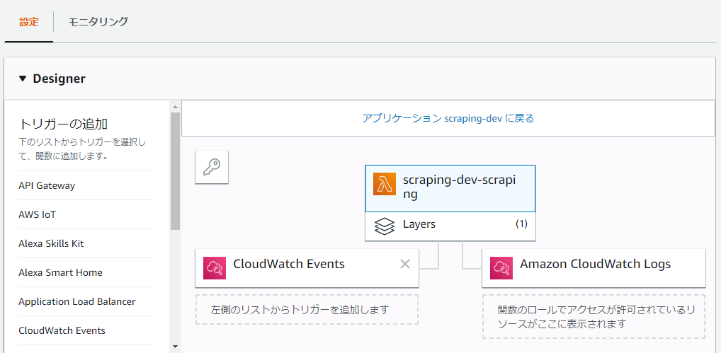Viewport: 721px width, 353px height.
Task: Select the Amazon CloudWatch Logs resource label
Action: coord(595,264)
